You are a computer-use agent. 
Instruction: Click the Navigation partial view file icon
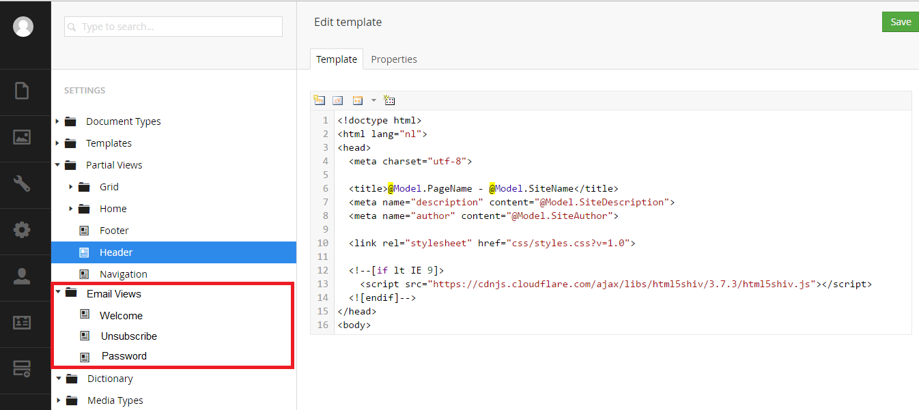85,274
